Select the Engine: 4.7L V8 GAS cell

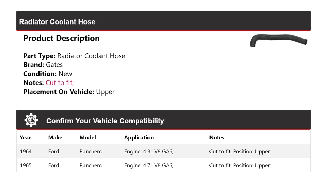(149, 165)
